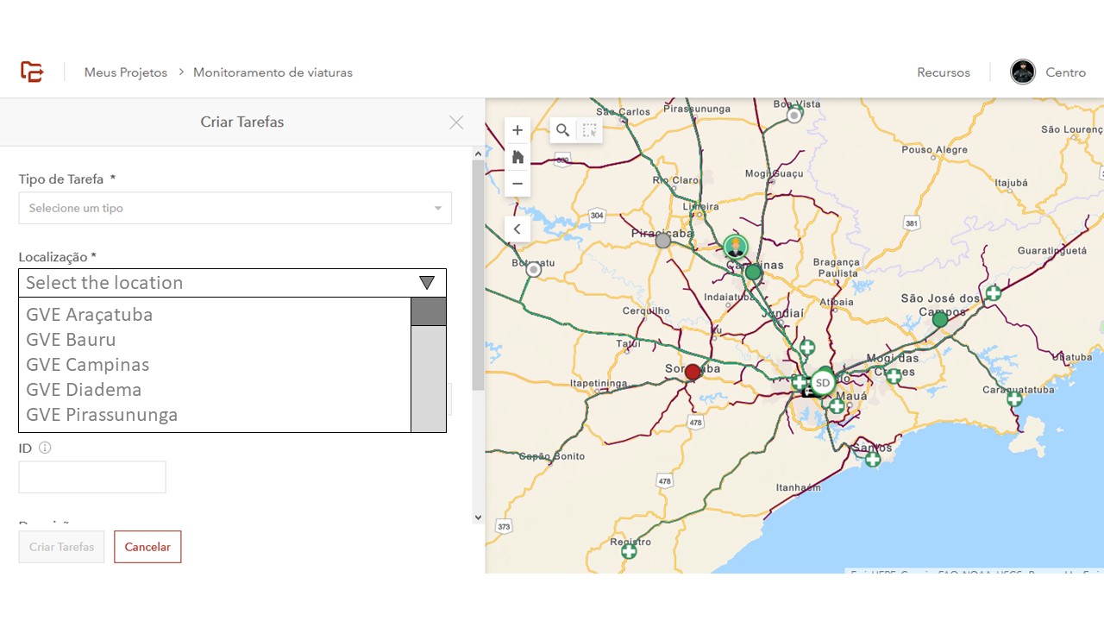
Task: Click the green cross marker near Registro
Action: [629, 550]
